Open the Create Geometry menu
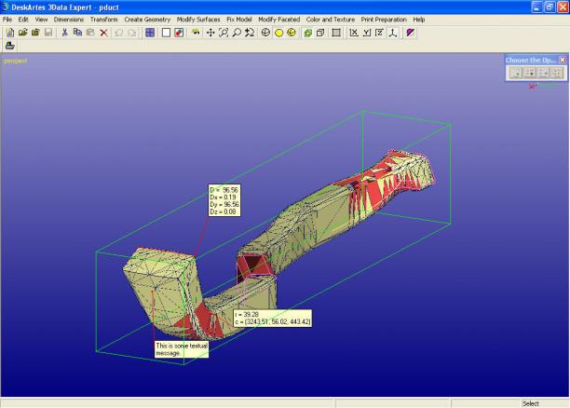Image resolution: width=570 pixels, height=408 pixels. coord(147,20)
